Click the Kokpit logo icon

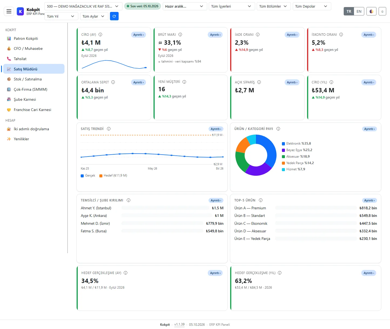pyautogui.click(x=20, y=11)
